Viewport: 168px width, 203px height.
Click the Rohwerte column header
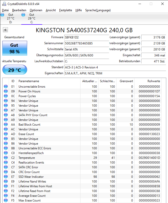click(148, 81)
